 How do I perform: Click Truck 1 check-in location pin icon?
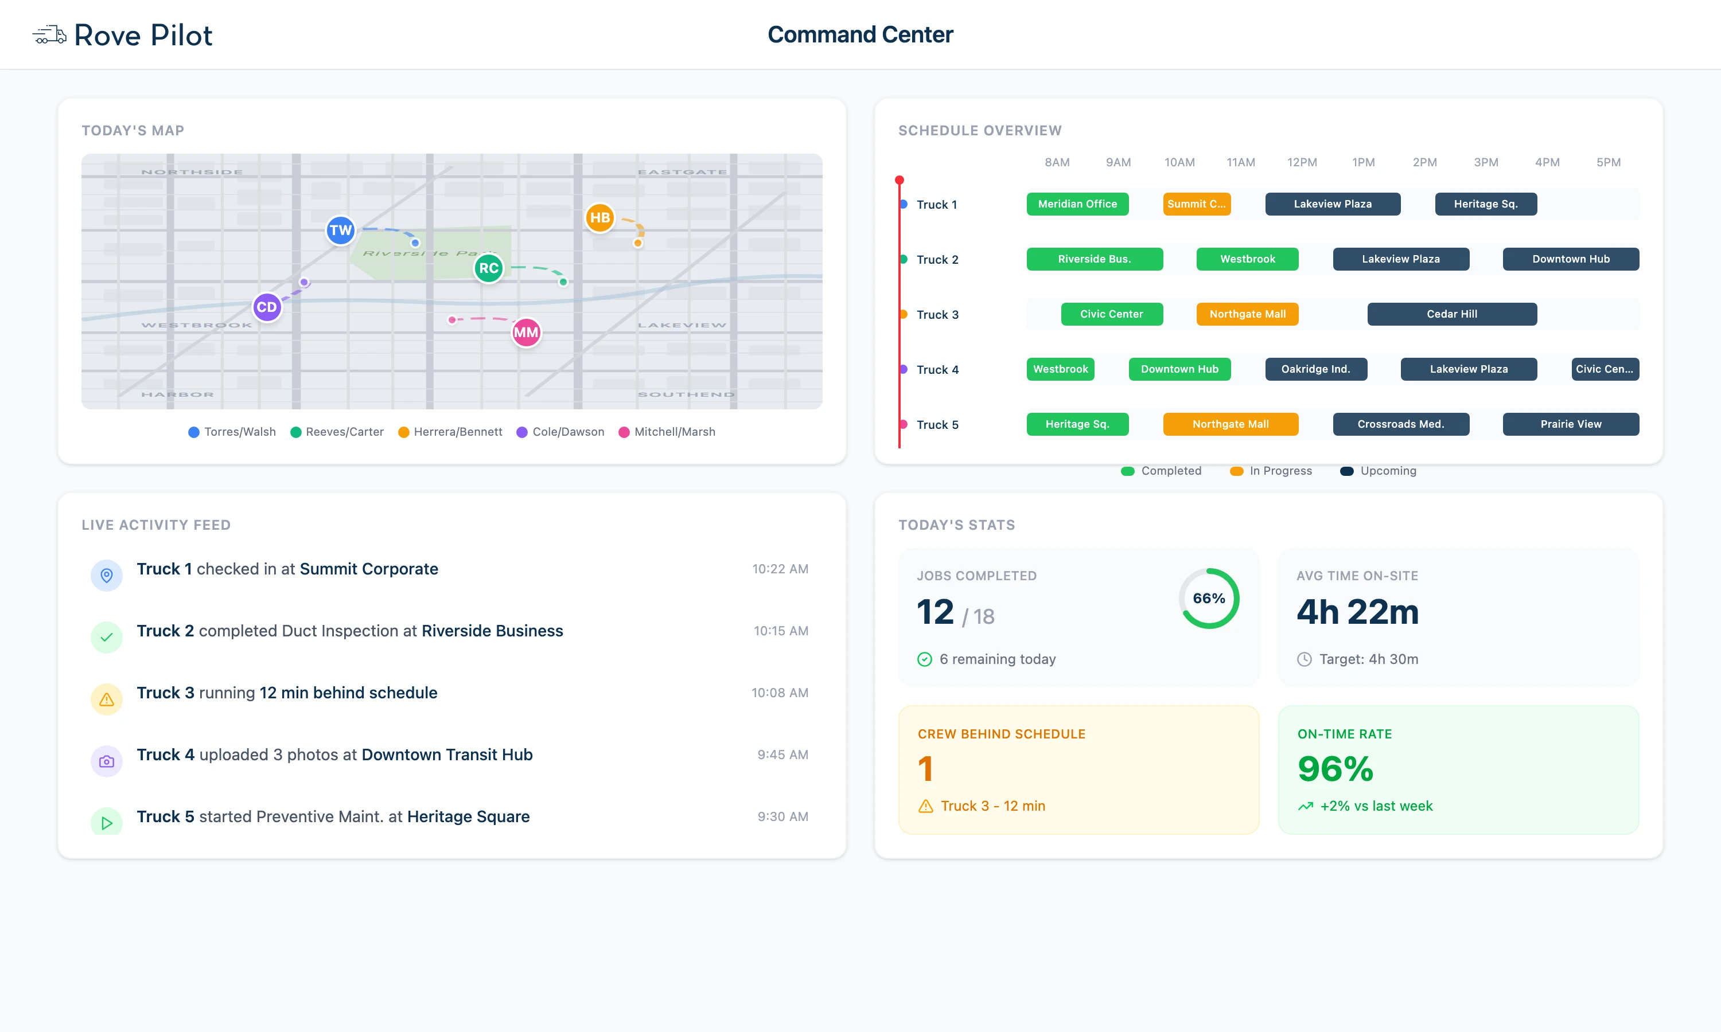coord(107,575)
